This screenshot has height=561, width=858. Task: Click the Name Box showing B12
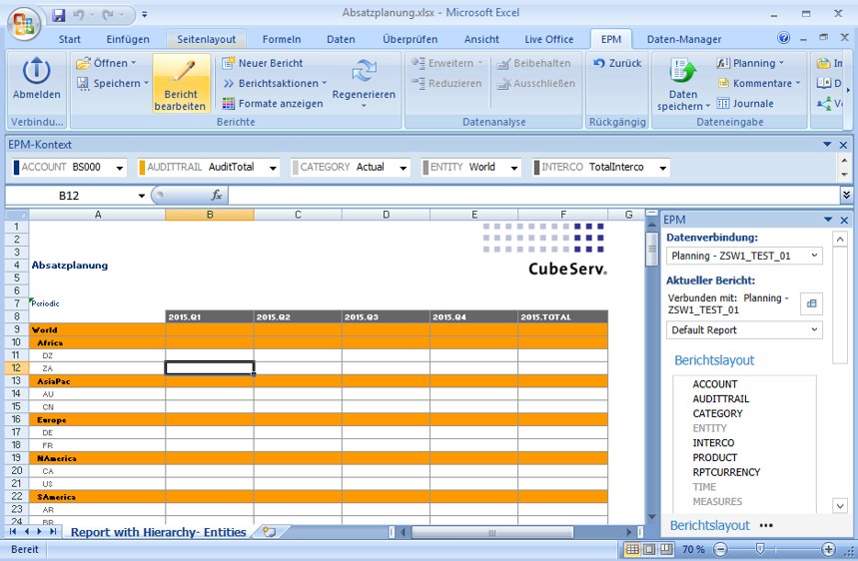pyautogui.click(x=69, y=196)
